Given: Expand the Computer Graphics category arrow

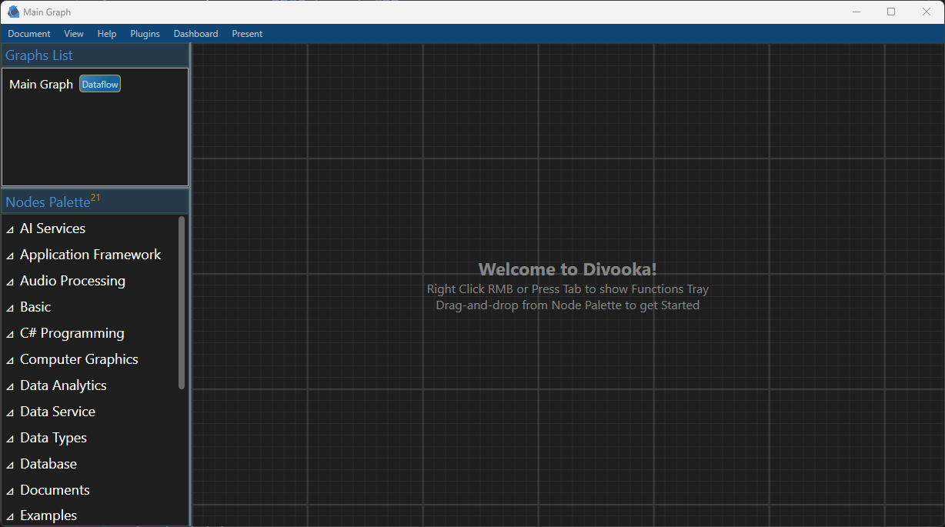Looking at the screenshot, I should pos(10,361).
